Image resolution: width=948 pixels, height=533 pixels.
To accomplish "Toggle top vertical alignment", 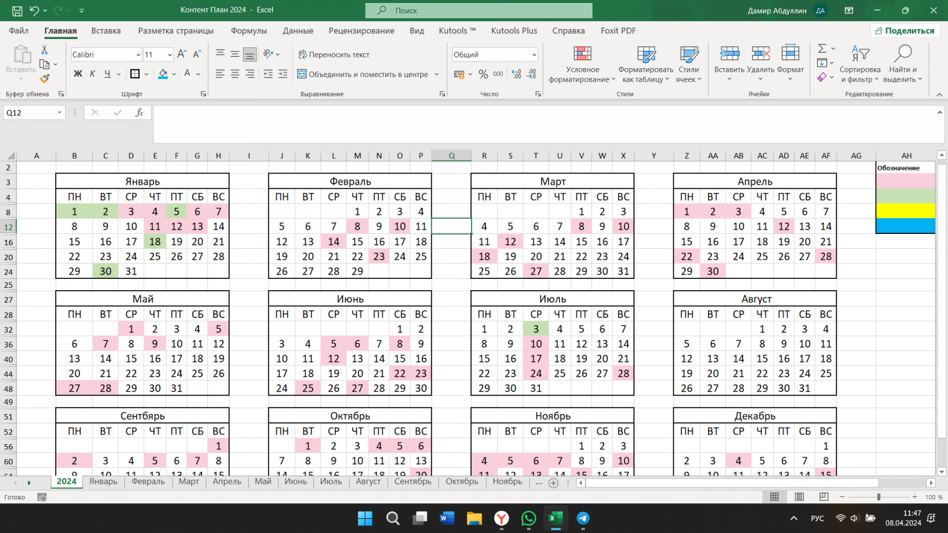I will tap(220, 54).
